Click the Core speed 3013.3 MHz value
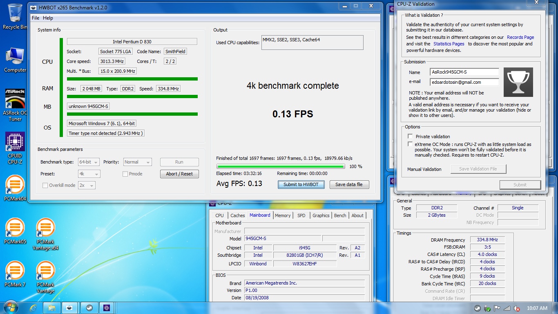The height and width of the screenshot is (314, 558). [112, 61]
